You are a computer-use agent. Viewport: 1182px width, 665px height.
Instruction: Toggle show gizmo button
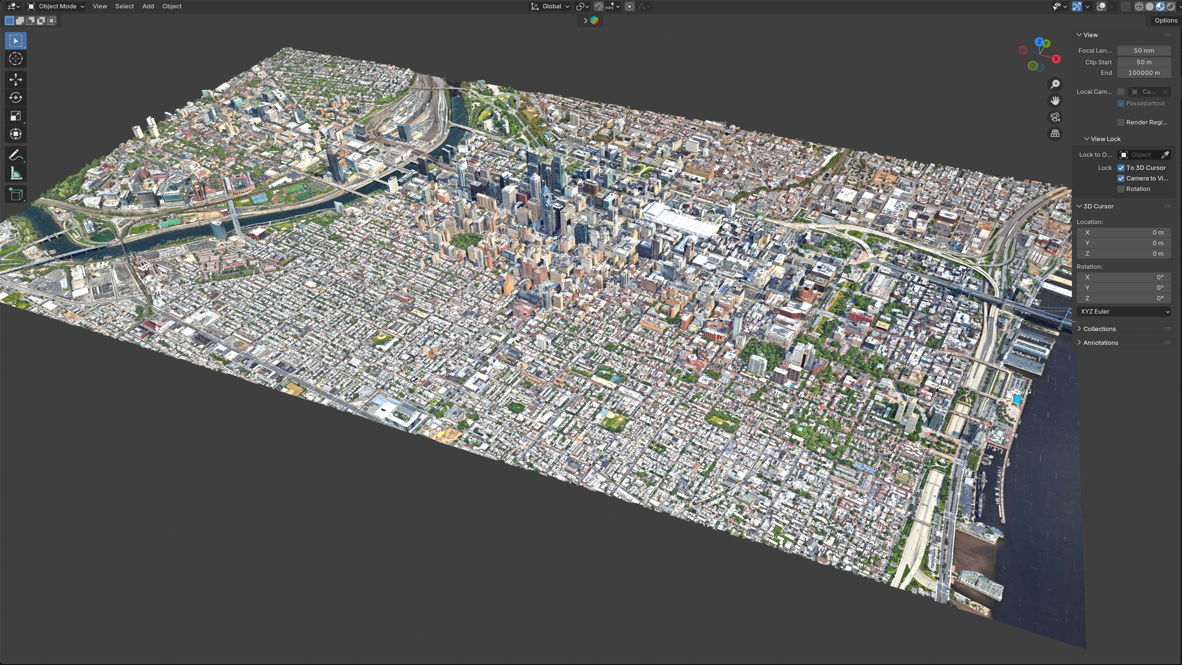click(1077, 6)
